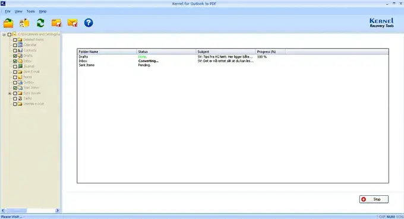
Task: Click the Sent Items folder icon
Action: pos(20,88)
